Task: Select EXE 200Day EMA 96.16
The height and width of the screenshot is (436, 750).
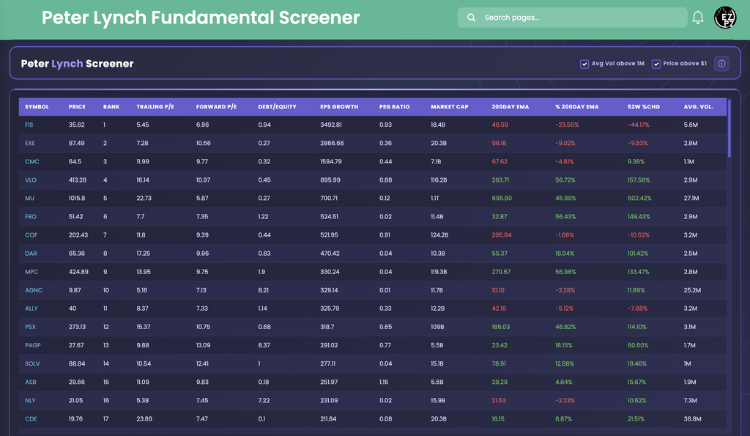Action: (x=499, y=143)
